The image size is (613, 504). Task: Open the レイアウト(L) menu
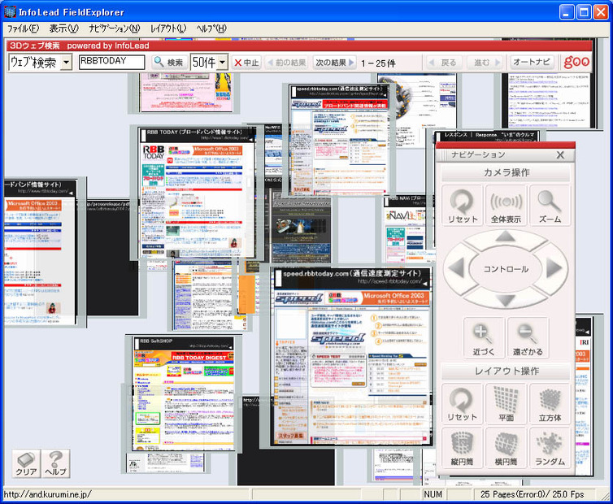pyautogui.click(x=168, y=28)
